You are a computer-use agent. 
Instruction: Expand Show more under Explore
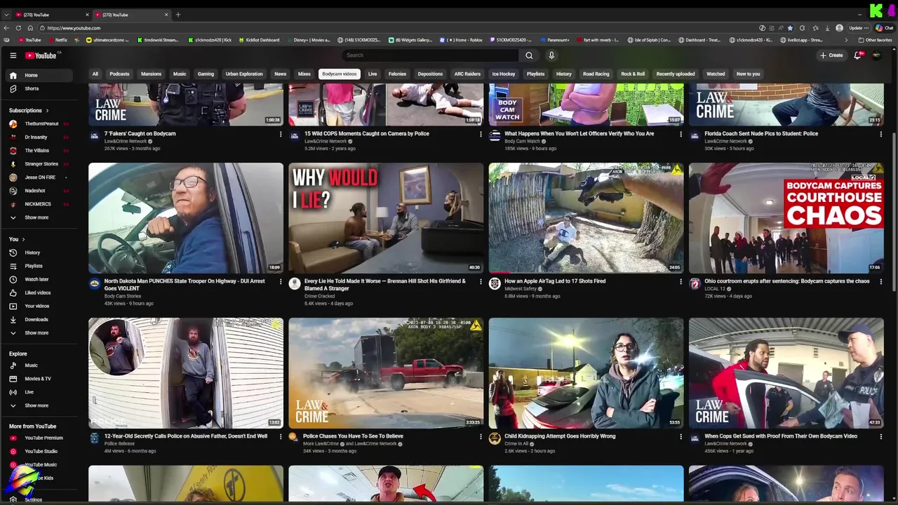(36, 405)
